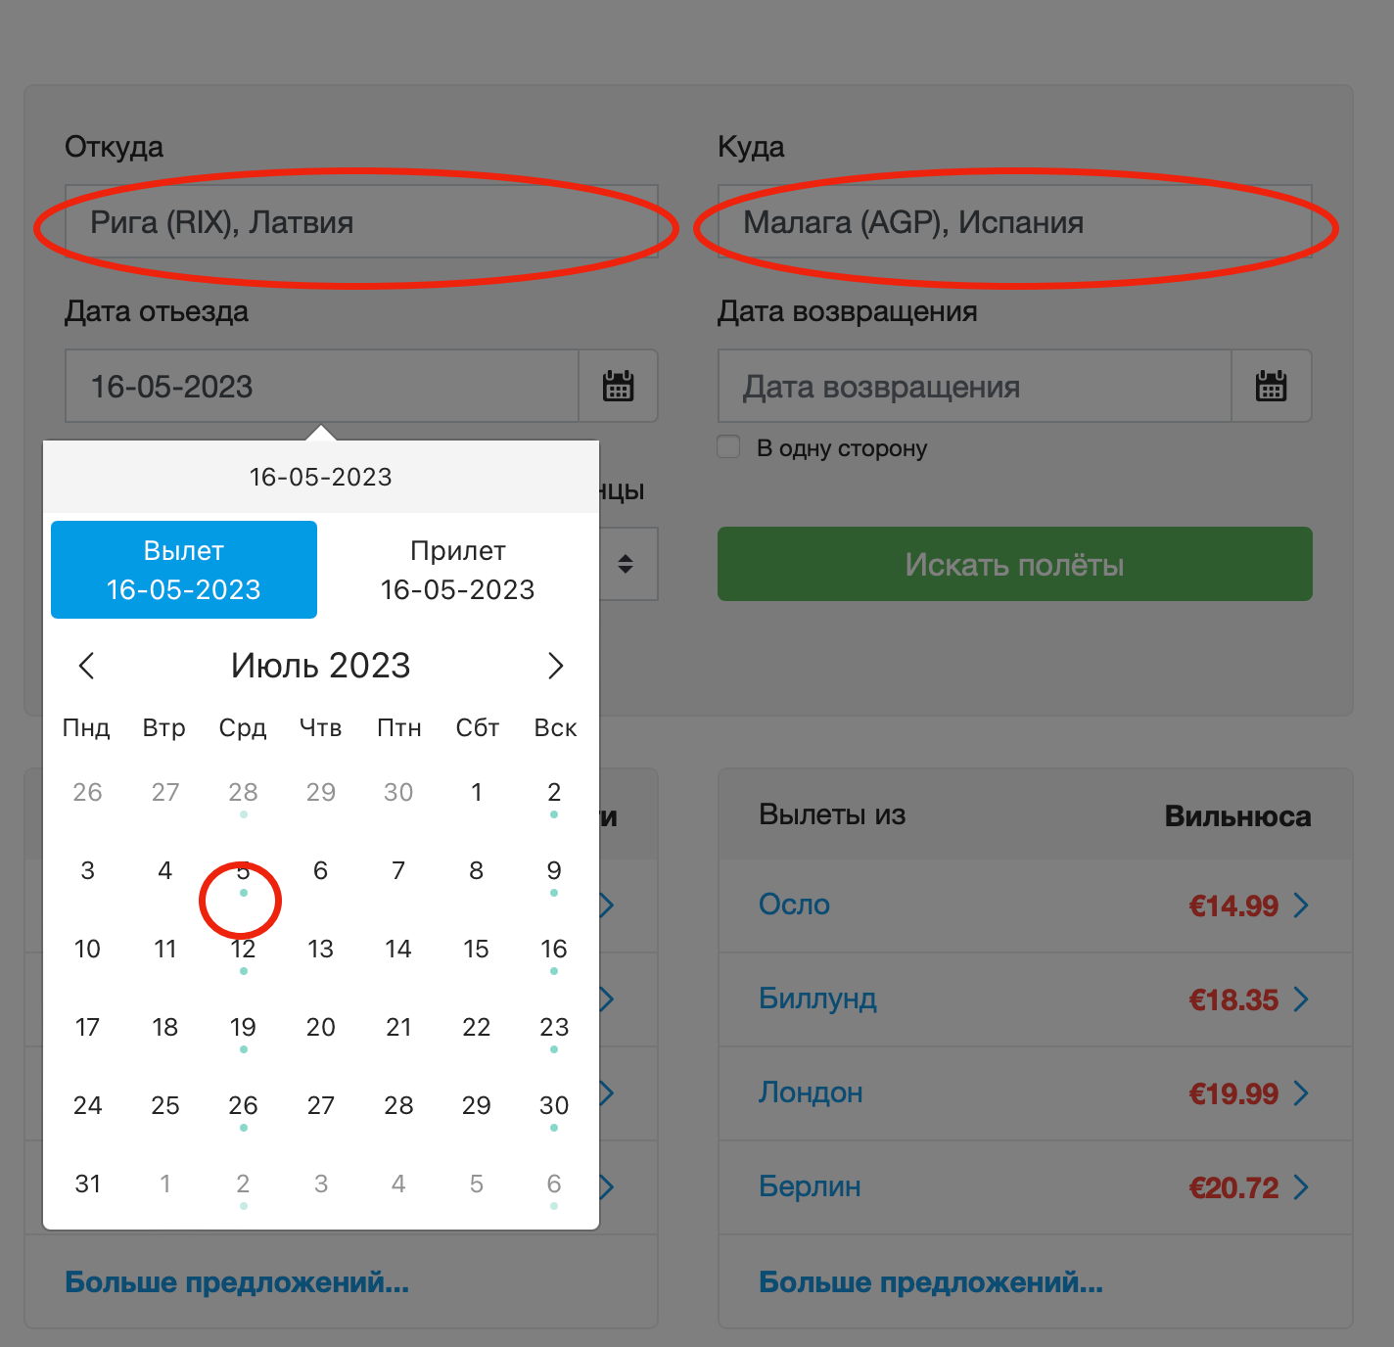The height and width of the screenshot is (1347, 1394).
Task: Go to the previous month in calendar
Action: [x=86, y=666]
